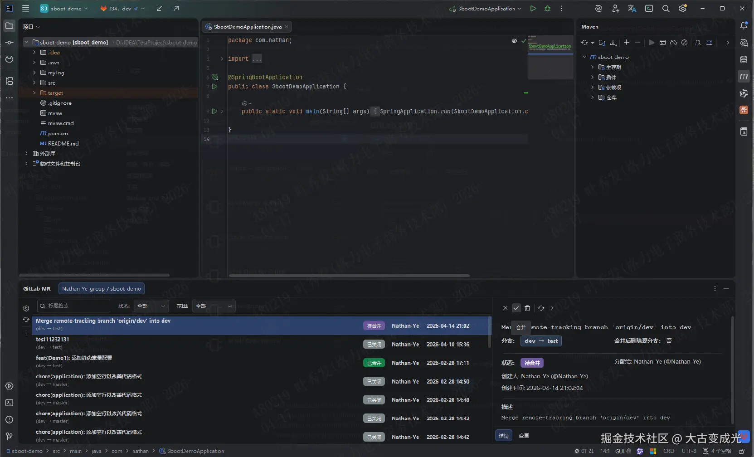
Task: Open the Services tool window icon
Action: coord(9,386)
